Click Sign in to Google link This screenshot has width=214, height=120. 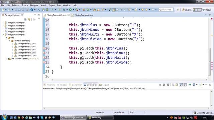click(x=203, y=113)
